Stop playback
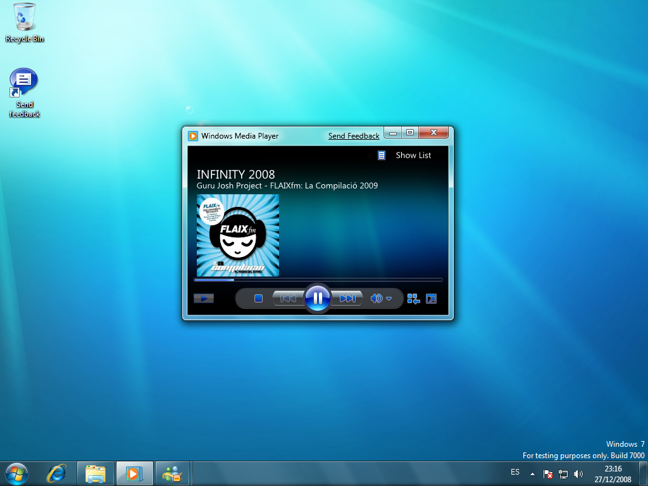The width and height of the screenshot is (648, 486). tap(259, 297)
